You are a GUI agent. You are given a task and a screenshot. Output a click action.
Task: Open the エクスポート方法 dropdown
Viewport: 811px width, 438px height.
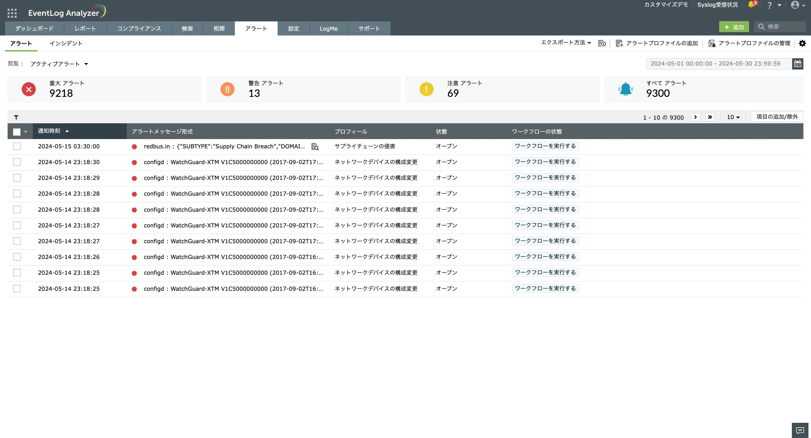click(566, 43)
